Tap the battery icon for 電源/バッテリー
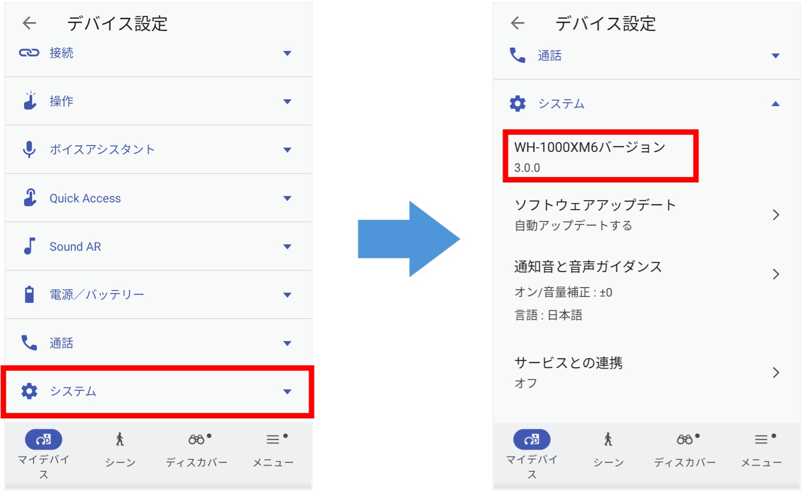The height and width of the screenshot is (493, 805). pyautogui.click(x=30, y=294)
